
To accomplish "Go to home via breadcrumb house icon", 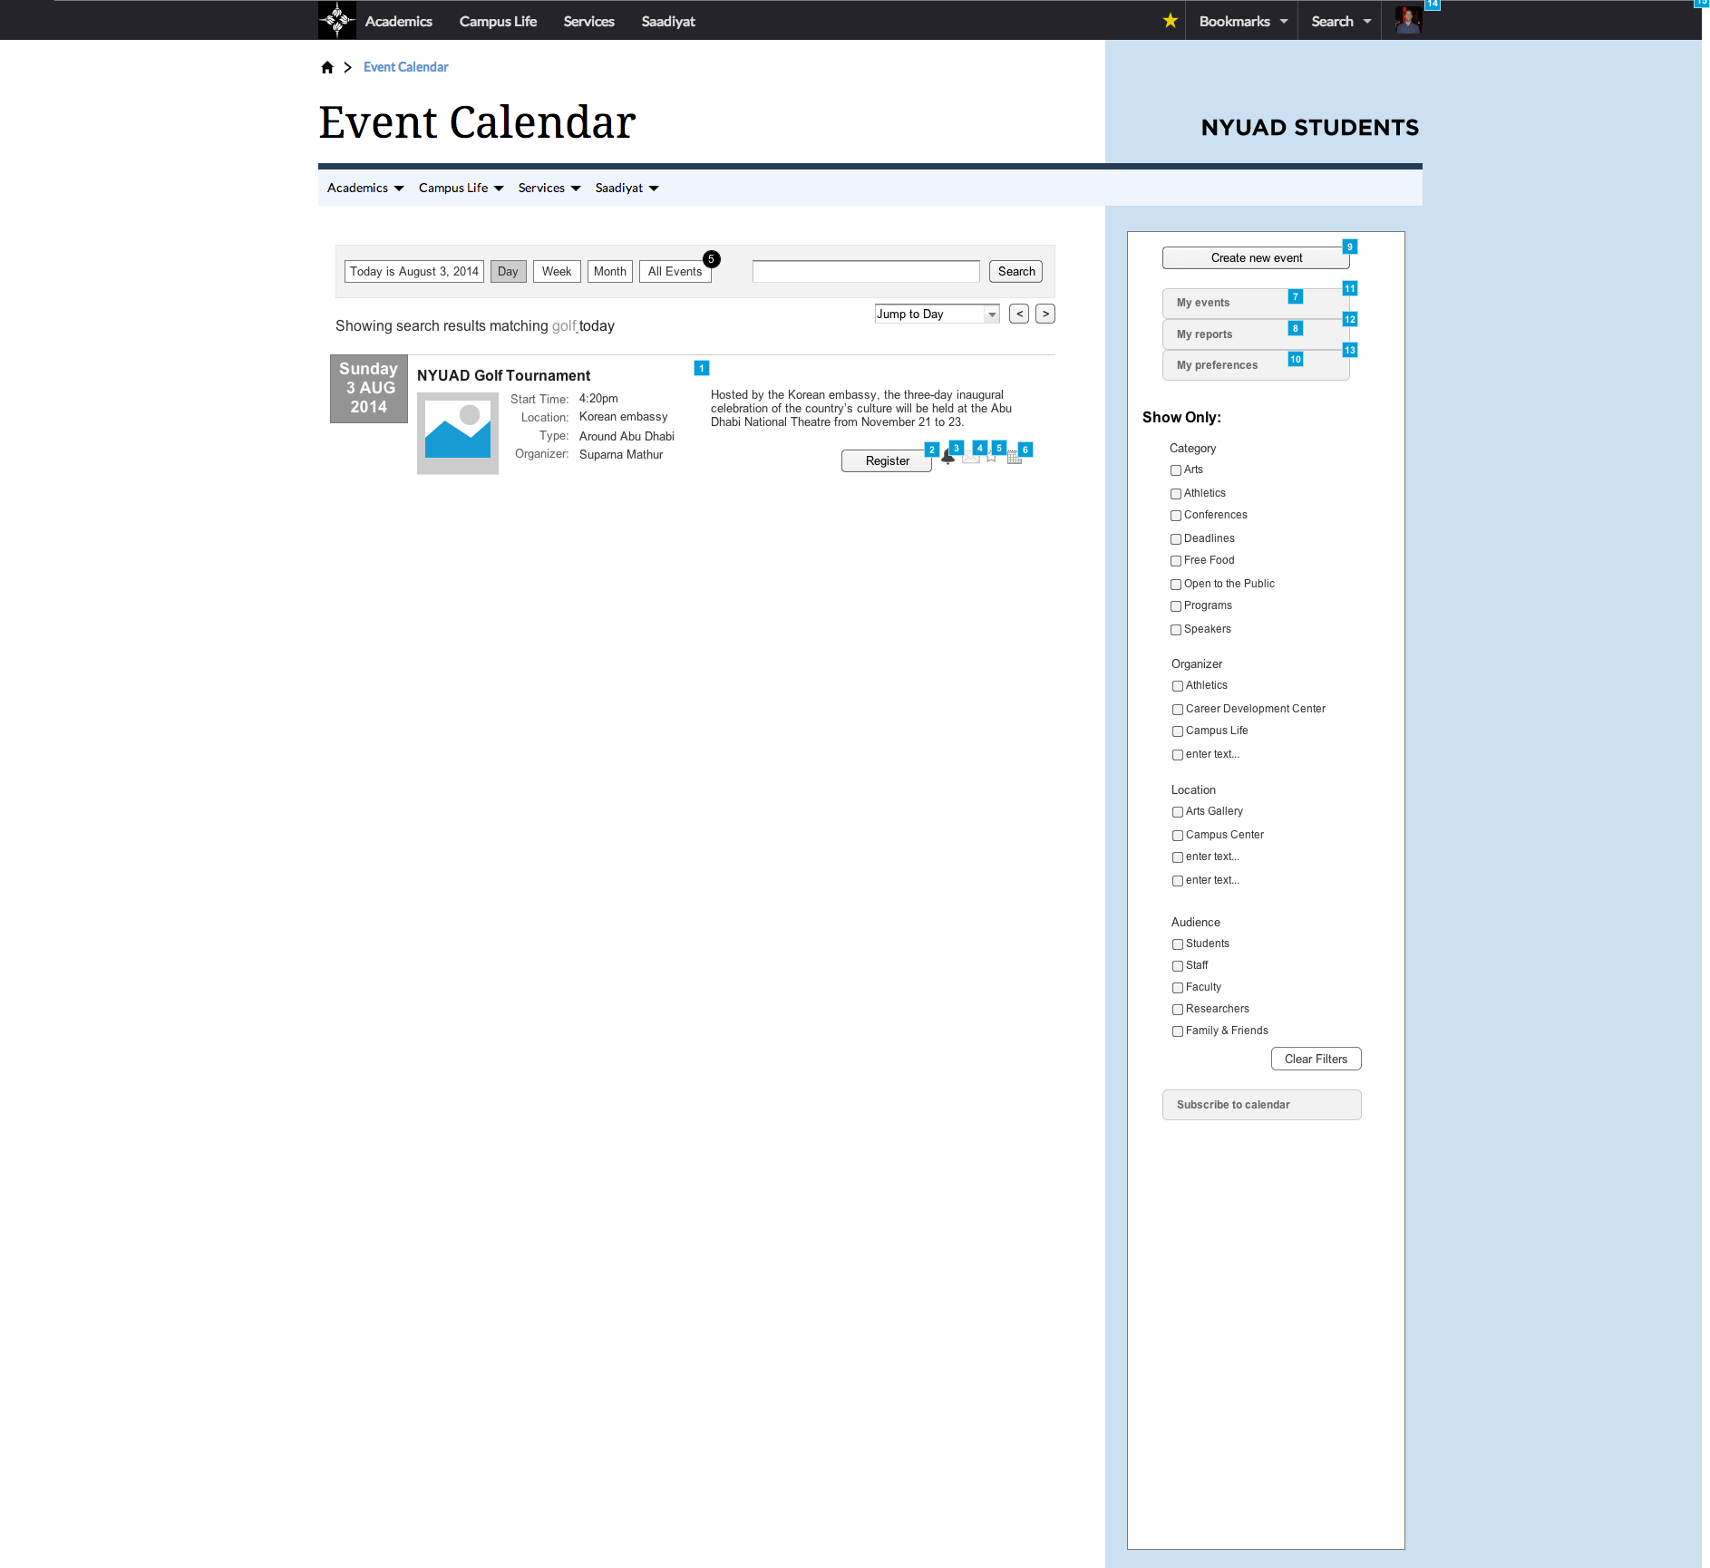I will click(x=327, y=67).
